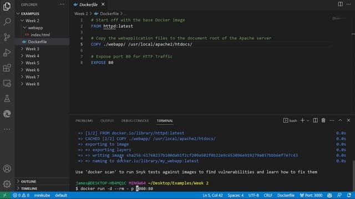Open the Search view in activity bar
The width and height of the screenshot is (355, 199).
(7, 22)
